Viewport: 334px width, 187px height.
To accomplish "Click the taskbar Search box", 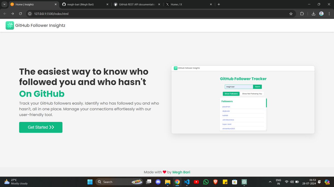I will (119, 182).
